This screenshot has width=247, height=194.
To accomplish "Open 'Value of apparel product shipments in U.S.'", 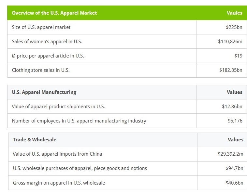I will 58,107.
